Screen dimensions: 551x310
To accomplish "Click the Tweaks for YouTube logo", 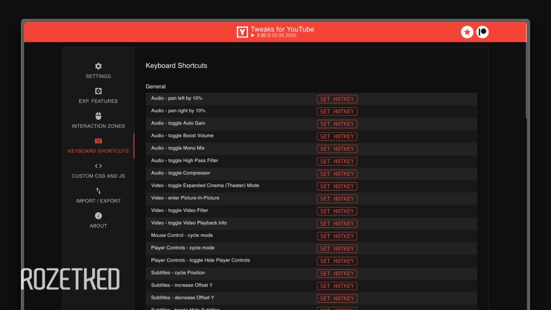I will tap(242, 32).
